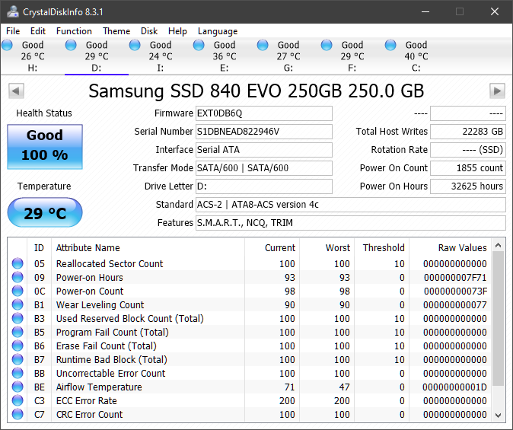Click raw value 00000000073F
513x430 pixels.
pyautogui.click(x=455, y=291)
